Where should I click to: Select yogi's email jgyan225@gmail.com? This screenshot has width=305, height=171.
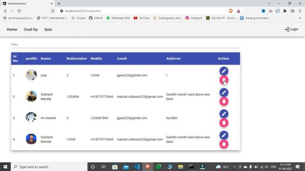click(x=132, y=75)
